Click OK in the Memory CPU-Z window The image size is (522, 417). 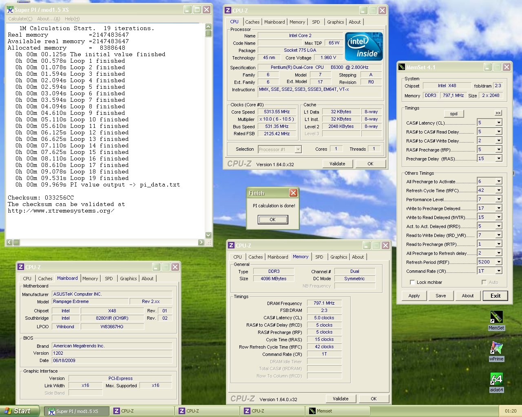coord(374,399)
